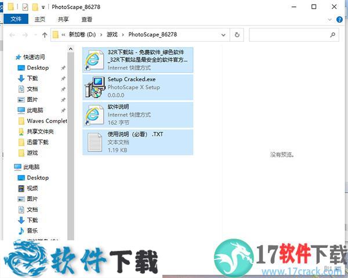Switch to the 查看 ribbon tab
The width and height of the screenshot is (348, 278).
click(x=87, y=19)
